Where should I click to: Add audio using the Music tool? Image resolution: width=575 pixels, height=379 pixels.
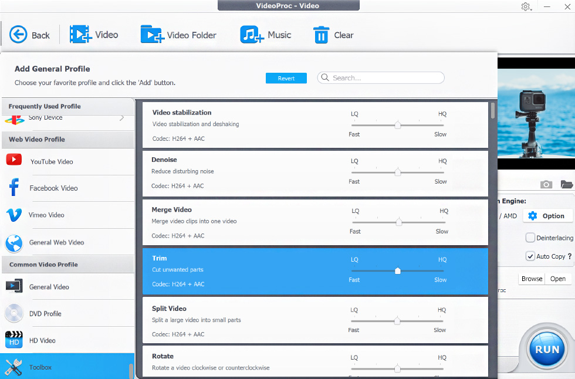point(265,35)
